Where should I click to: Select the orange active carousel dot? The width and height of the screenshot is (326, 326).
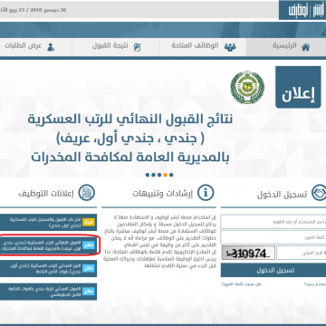point(165,175)
